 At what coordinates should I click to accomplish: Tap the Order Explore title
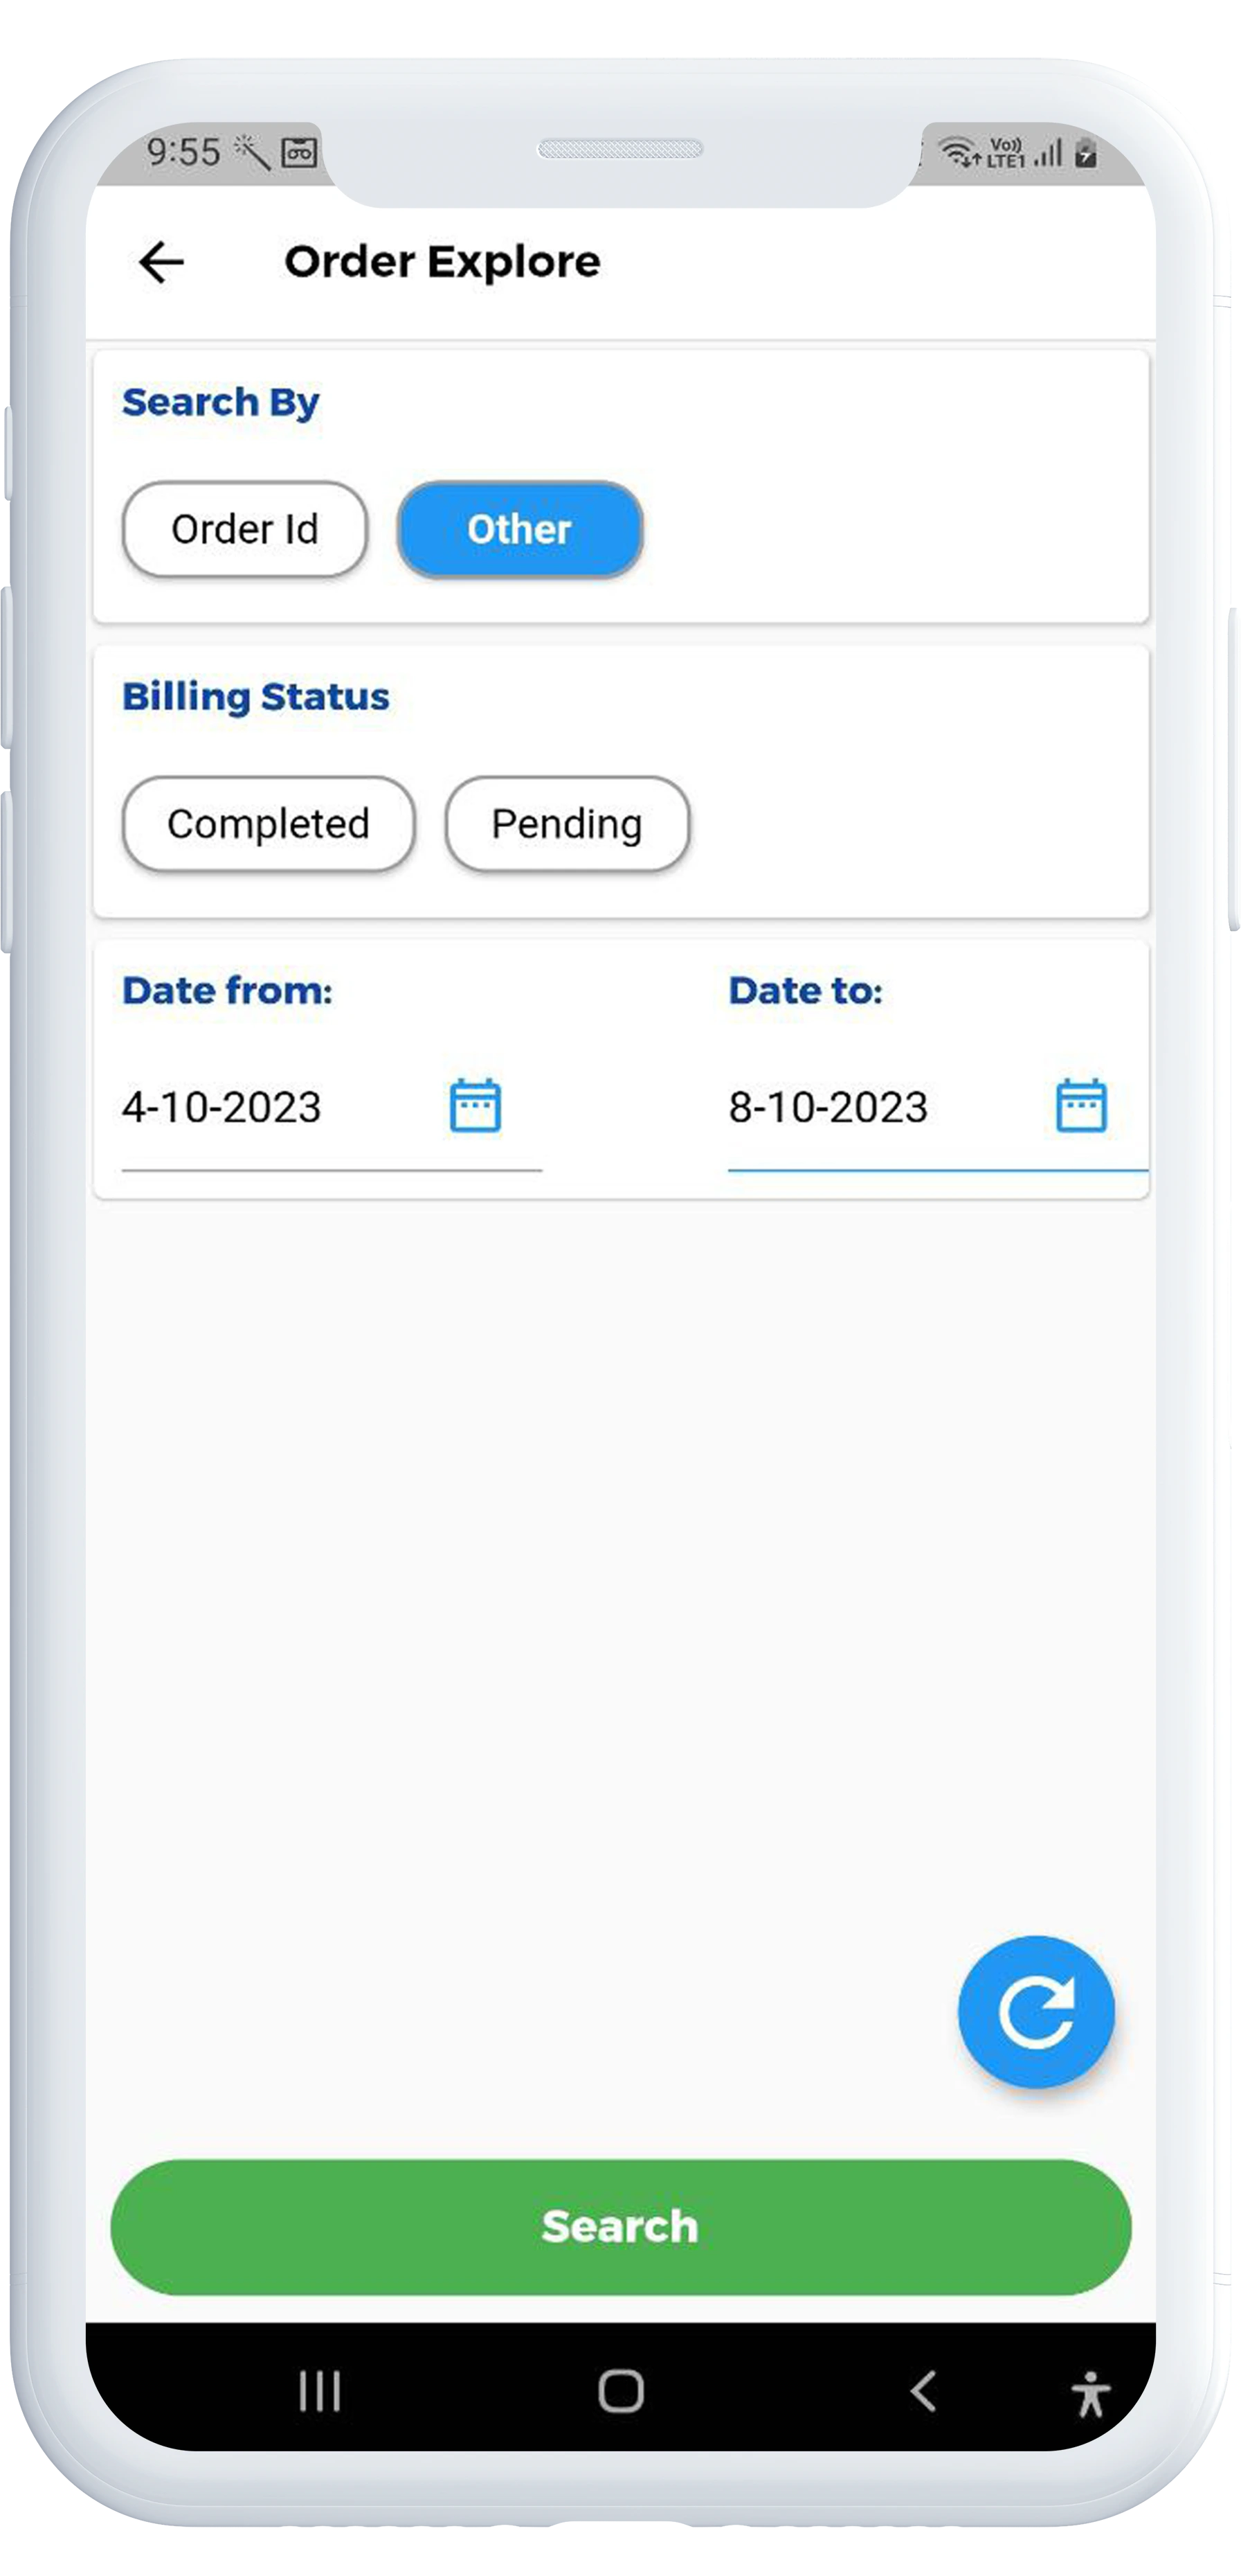[x=443, y=262]
